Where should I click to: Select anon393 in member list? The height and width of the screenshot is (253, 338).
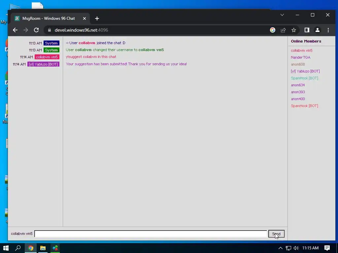click(298, 92)
